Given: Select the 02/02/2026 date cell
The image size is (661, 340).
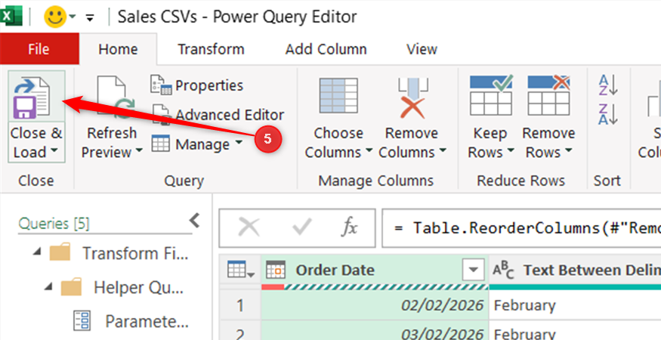Looking at the screenshot, I should pos(375,305).
